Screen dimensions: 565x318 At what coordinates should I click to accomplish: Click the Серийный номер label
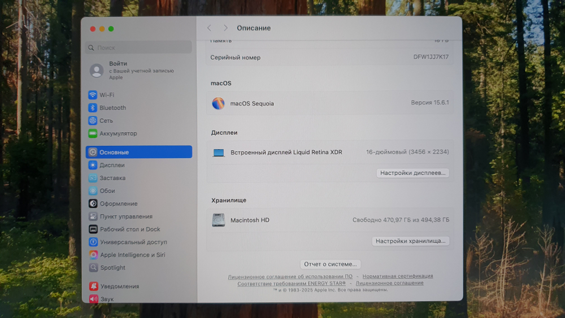click(x=235, y=57)
